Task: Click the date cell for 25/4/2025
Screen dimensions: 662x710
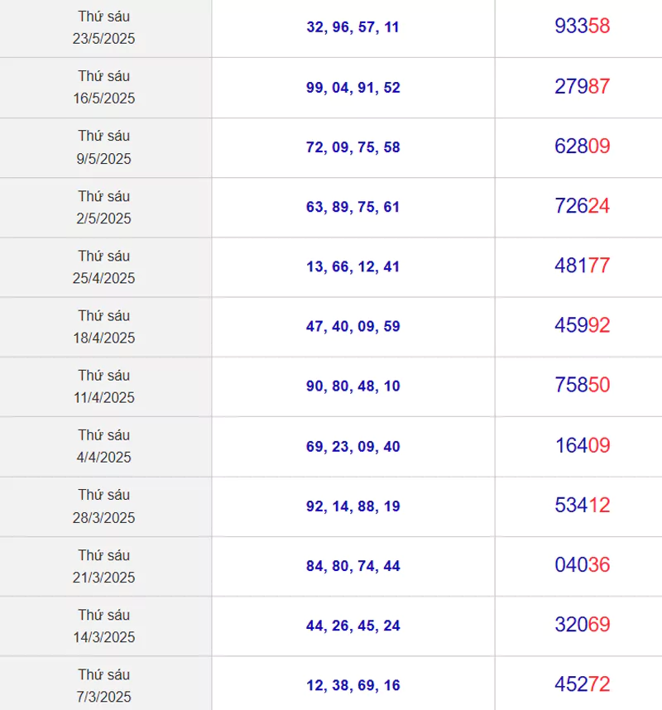Action: click(x=105, y=267)
